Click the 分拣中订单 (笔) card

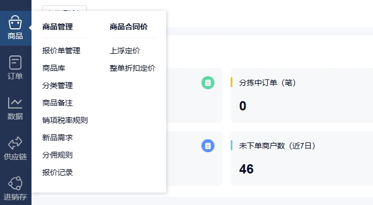coord(302,95)
